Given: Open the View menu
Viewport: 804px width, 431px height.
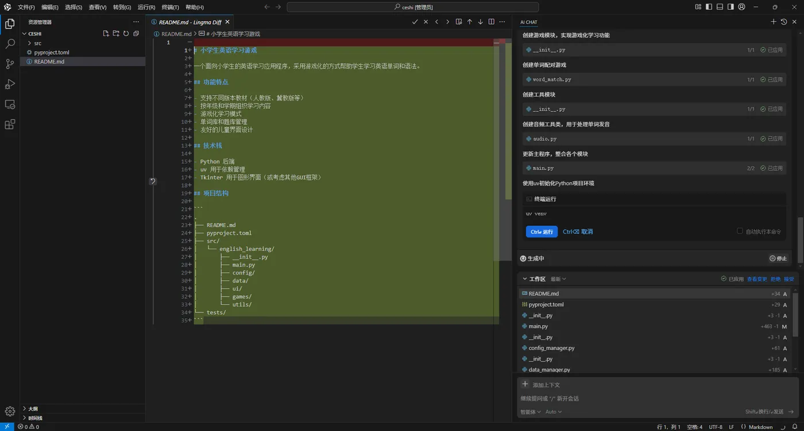Looking at the screenshot, I should tap(97, 7).
